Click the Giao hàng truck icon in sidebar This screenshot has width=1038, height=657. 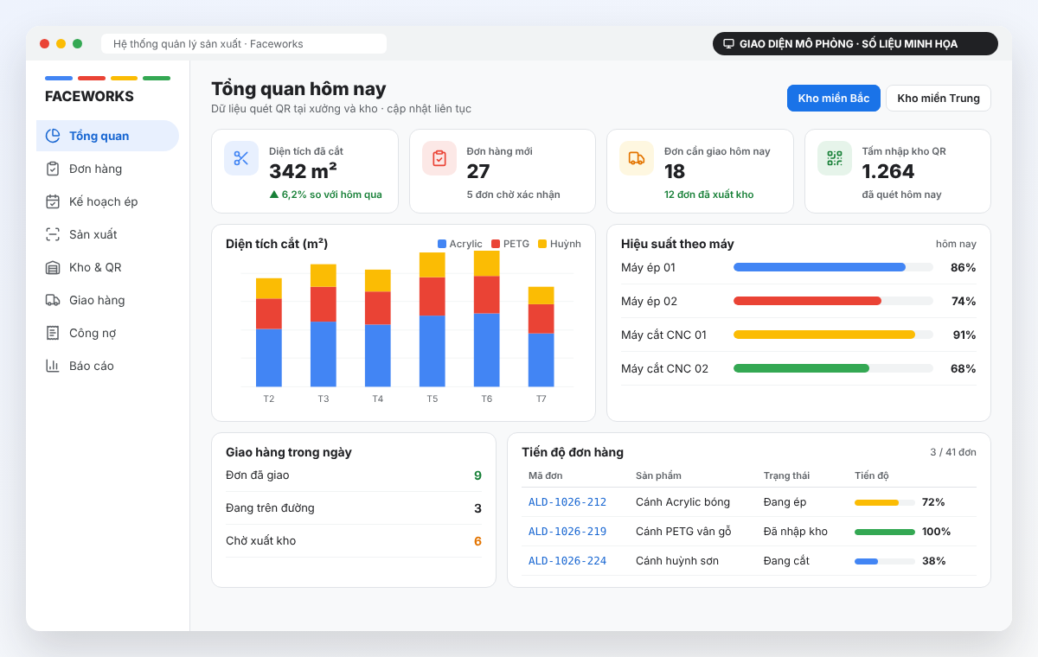click(53, 300)
